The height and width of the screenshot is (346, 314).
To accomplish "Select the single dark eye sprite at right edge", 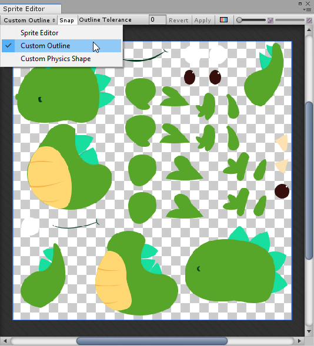I will pos(282,191).
